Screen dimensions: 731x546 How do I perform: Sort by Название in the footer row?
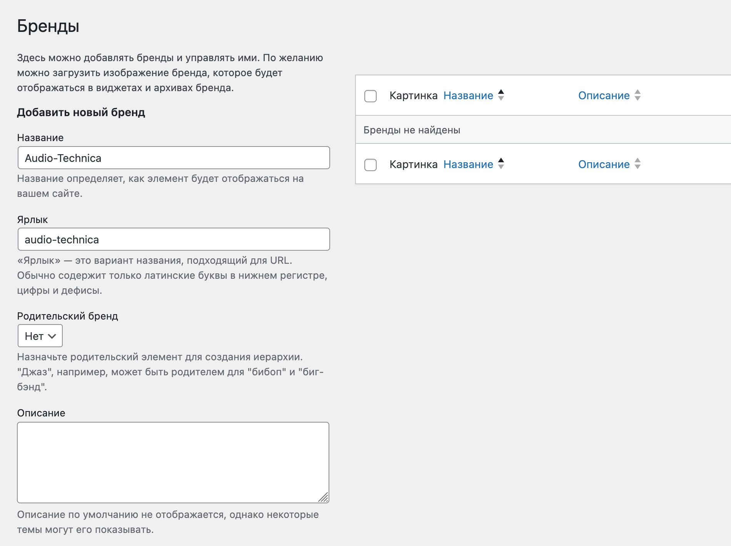pyautogui.click(x=468, y=164)
